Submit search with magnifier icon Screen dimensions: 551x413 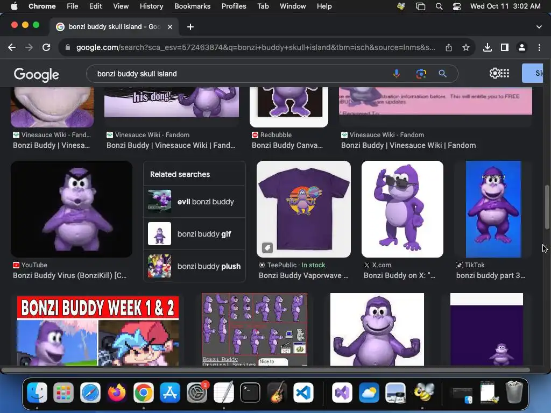tap(443, 73)
